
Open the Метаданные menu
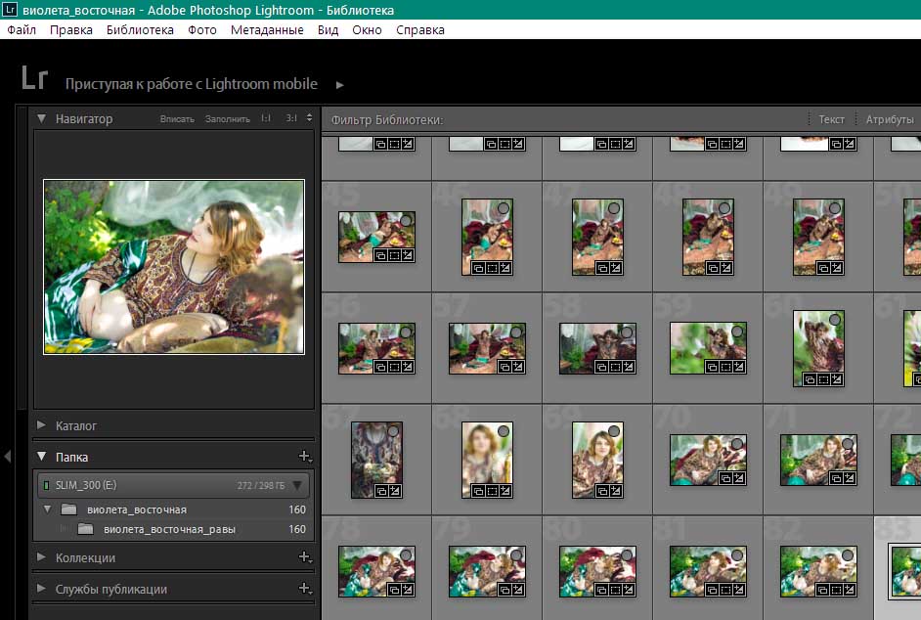click(x=267, y=30)
